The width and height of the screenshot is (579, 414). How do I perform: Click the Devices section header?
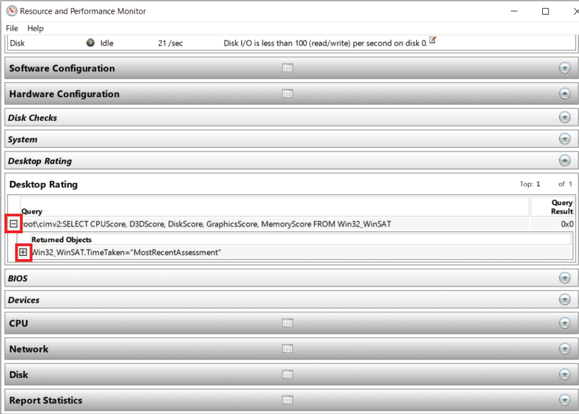[x=24, y=300]
